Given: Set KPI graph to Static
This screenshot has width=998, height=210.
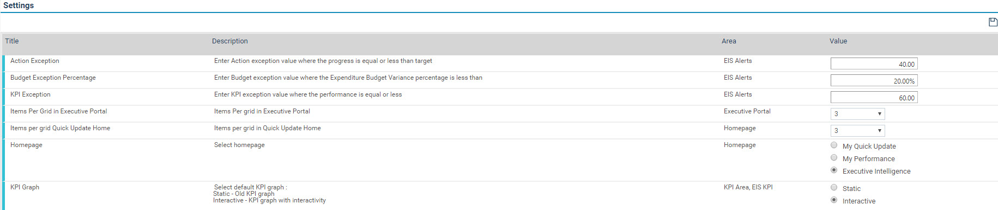Looking at the screenshot, I should (834, 187).
